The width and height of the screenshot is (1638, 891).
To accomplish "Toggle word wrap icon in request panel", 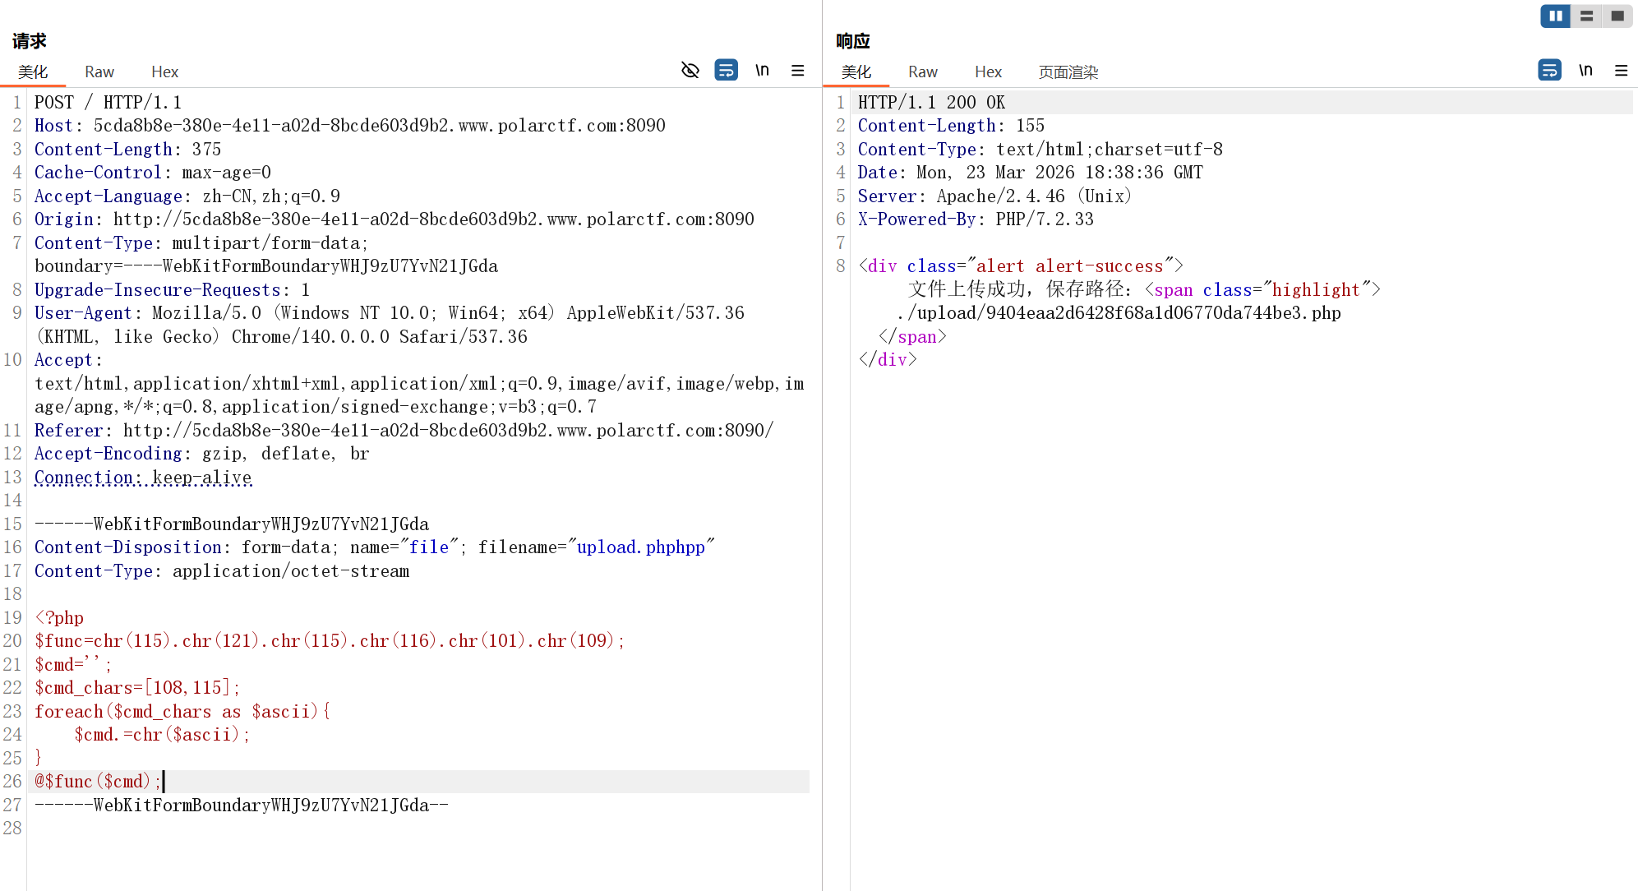I will pyautogui.click(x=727, y=71).
